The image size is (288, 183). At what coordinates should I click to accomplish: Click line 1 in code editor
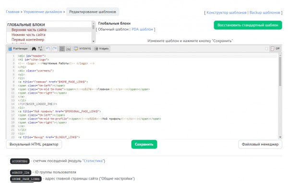tap(147, 56)
